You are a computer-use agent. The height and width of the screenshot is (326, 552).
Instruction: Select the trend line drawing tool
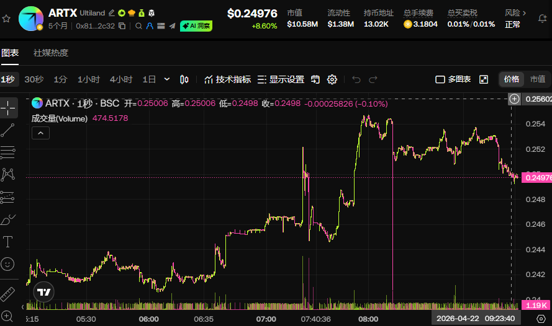click(7, 130)
